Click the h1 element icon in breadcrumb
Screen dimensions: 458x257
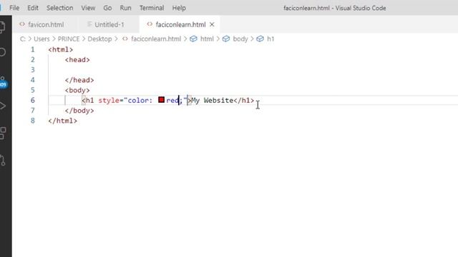pyautogui.click(x=260, y=39)
